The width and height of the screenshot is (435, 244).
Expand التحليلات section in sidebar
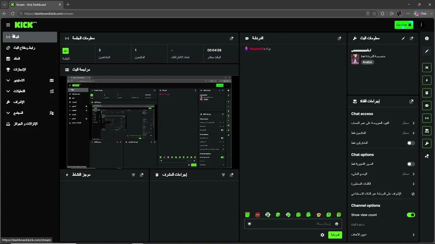pyautogui.click(x=30, y=91)
